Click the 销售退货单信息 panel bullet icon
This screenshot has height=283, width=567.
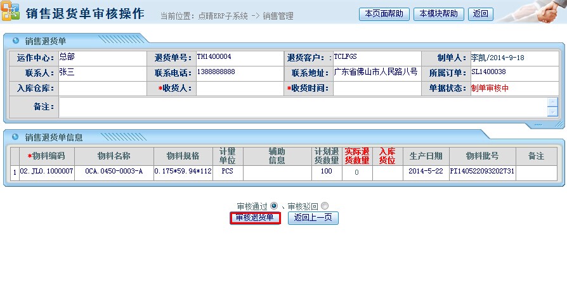[16, 137]
